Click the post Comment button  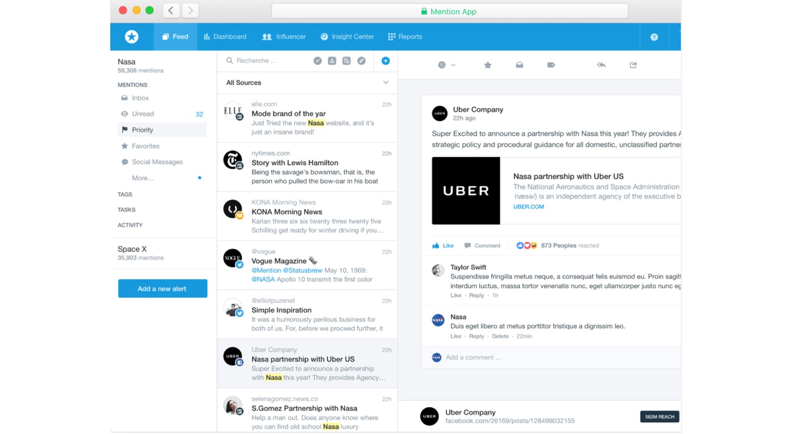[x=482, y=246]
